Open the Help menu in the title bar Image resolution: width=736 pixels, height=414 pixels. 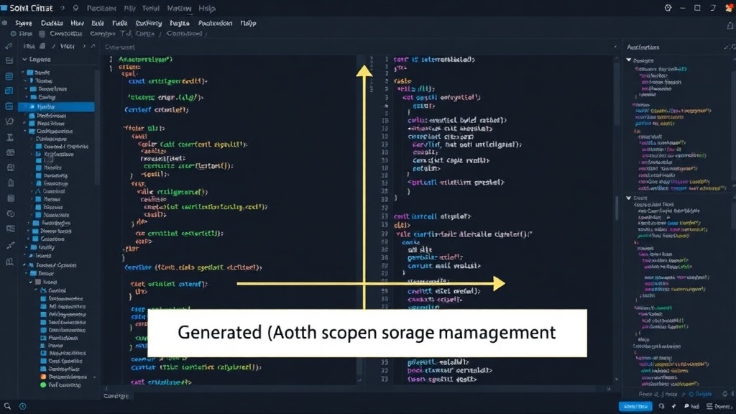click(206, 9)
